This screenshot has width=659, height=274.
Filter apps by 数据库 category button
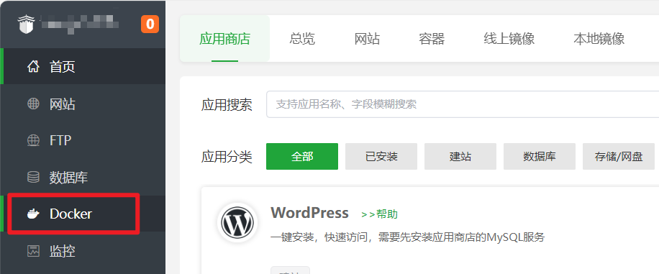(x=540, y=156)
